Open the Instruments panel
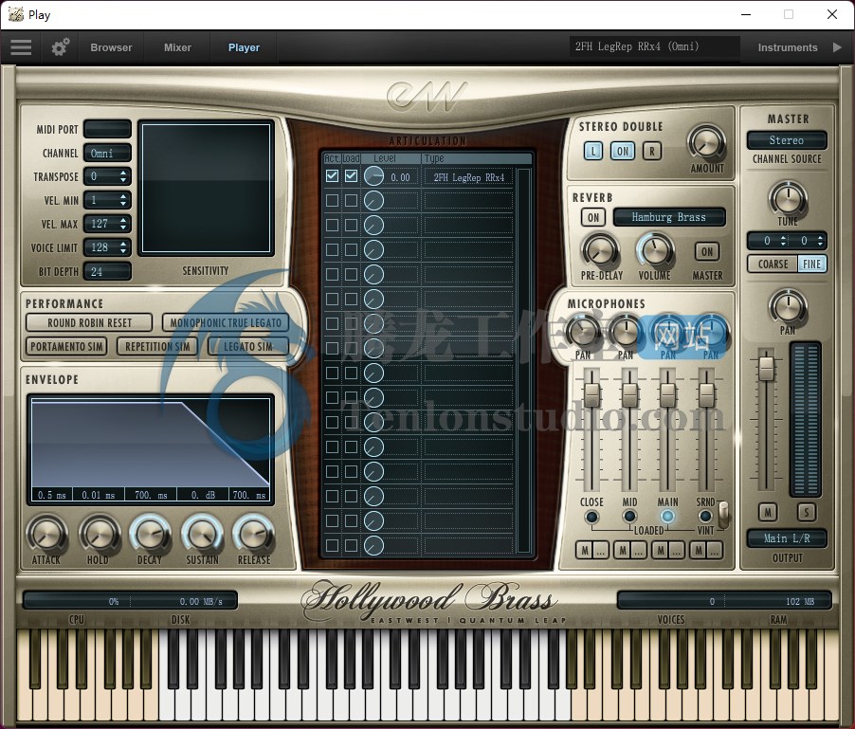Viewport: 855px width, 729px height. pyautogui.click(x=788, y=47)
